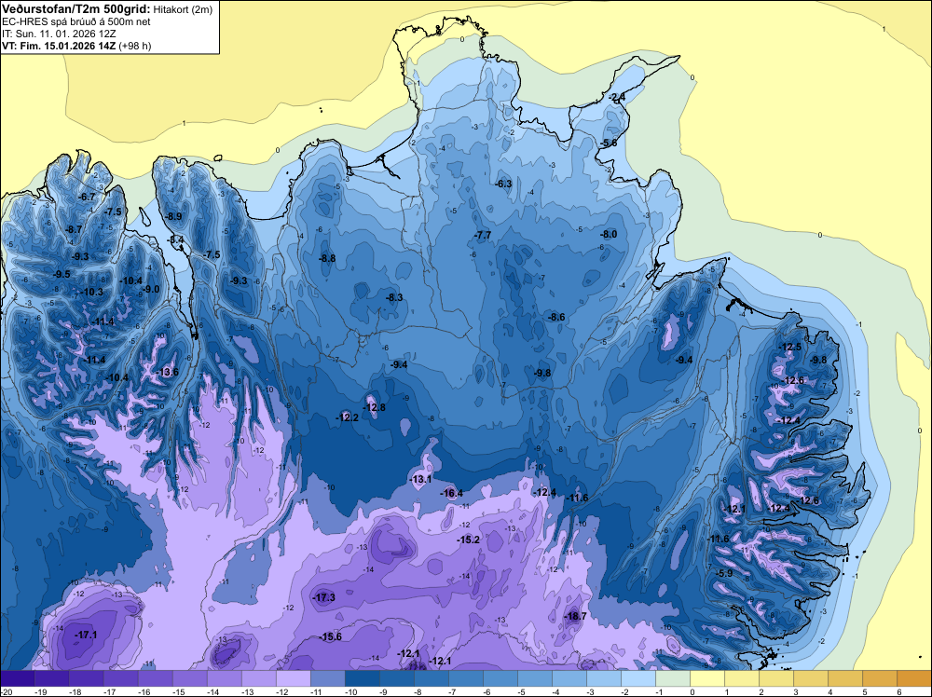This screenshot has width=932, height=697.
Task: Click the -12.8 temperature label
Action: (x=374, y=407)
